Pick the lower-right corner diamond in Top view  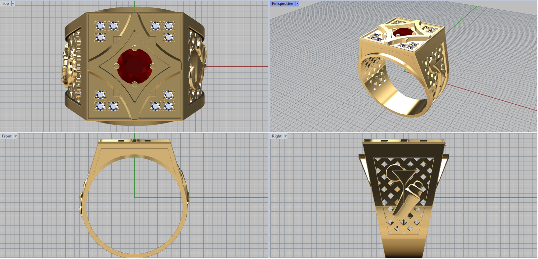tap(169, 107)
